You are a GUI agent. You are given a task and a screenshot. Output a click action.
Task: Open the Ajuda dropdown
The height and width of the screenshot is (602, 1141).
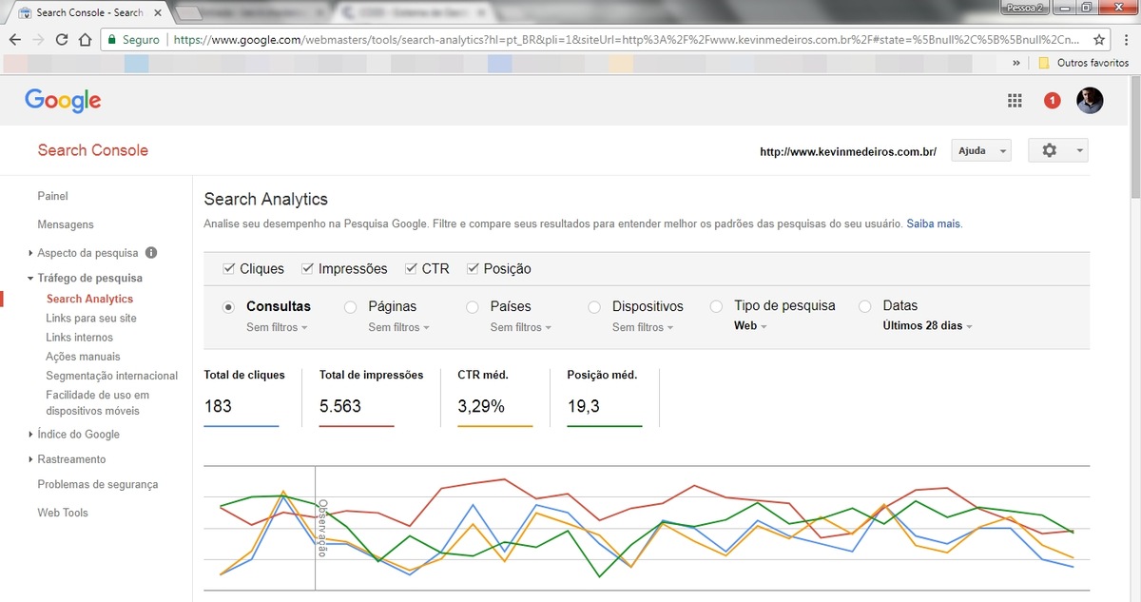point(980,150)
